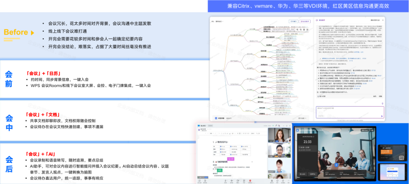Screen dimensions: 409x184
Task: Click the purple document icon in meeting window
Action: pos(199,130)
